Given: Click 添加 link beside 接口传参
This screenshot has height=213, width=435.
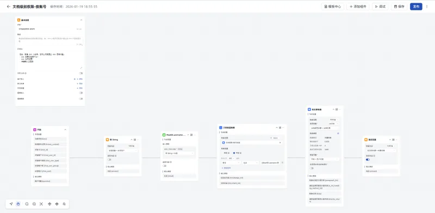Looking at the screenshot, I should click(x=80, y=84).
